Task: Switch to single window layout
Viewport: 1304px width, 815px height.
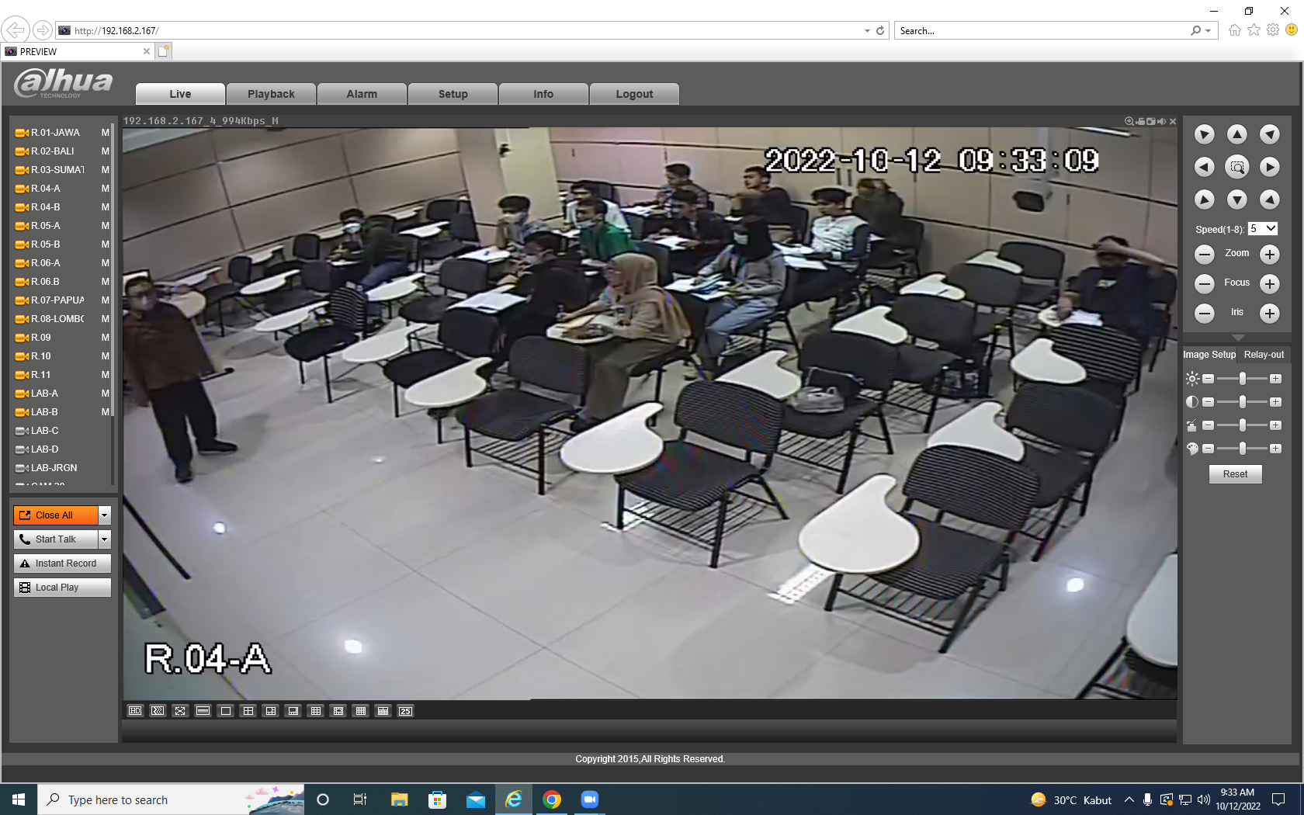Action: pyautogui.click(x=225, y=711)
